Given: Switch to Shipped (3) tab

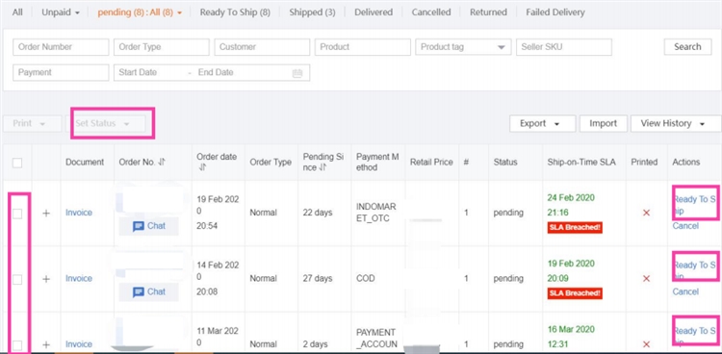Looking at the screenshot, I should pos(312,13).
